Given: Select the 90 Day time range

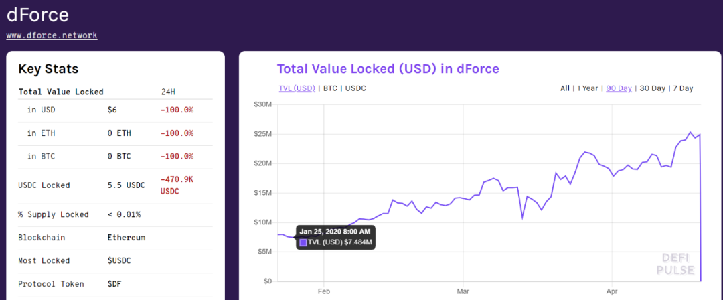Looking at the screenshot, I should pyautogui.click(x=619, y=88).
